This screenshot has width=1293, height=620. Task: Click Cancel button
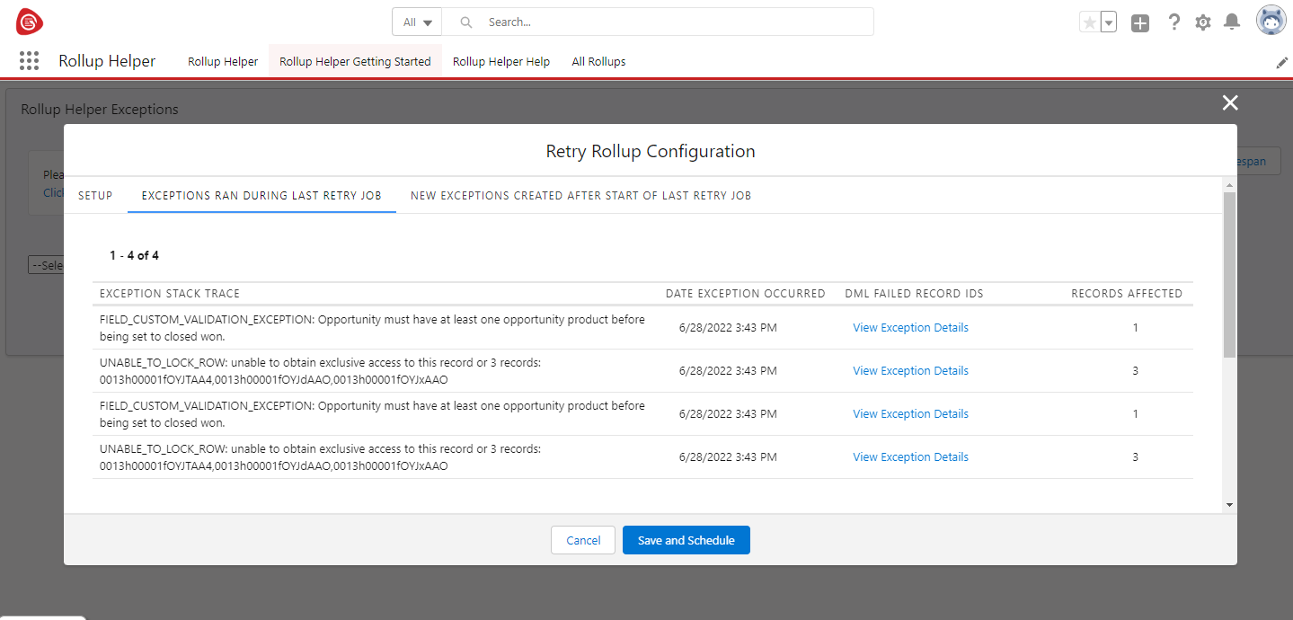click(583, 540)
